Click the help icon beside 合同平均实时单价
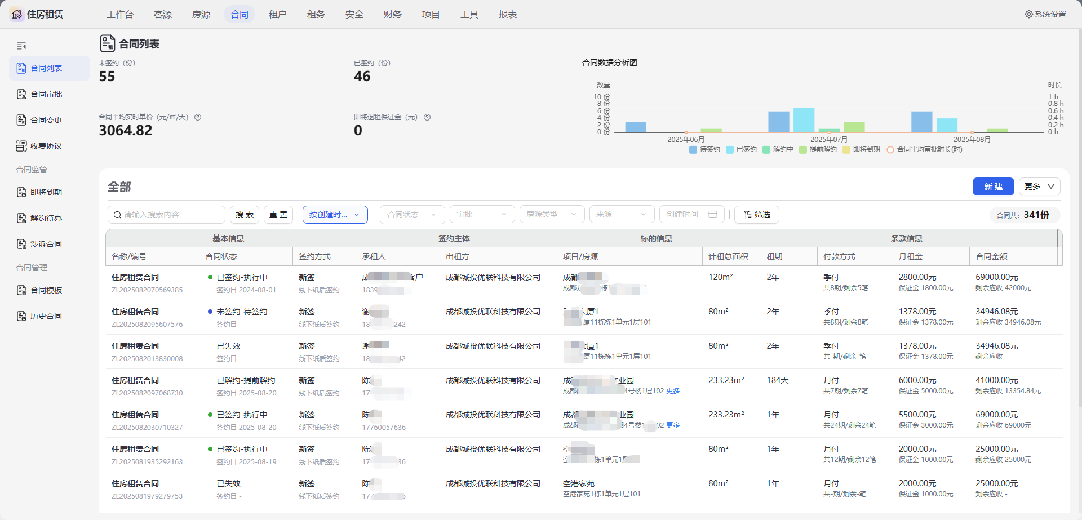The height and width of the screenshot is (520, 1082). [x=198, y=117]
